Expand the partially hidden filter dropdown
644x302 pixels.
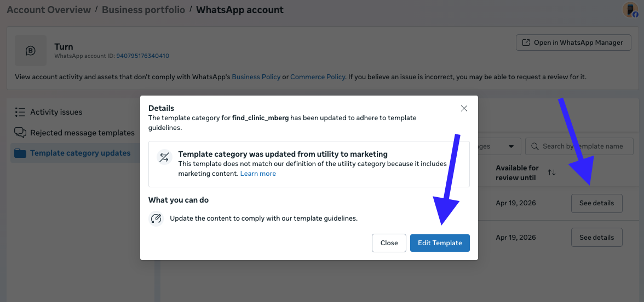click(x=511, y=146)
